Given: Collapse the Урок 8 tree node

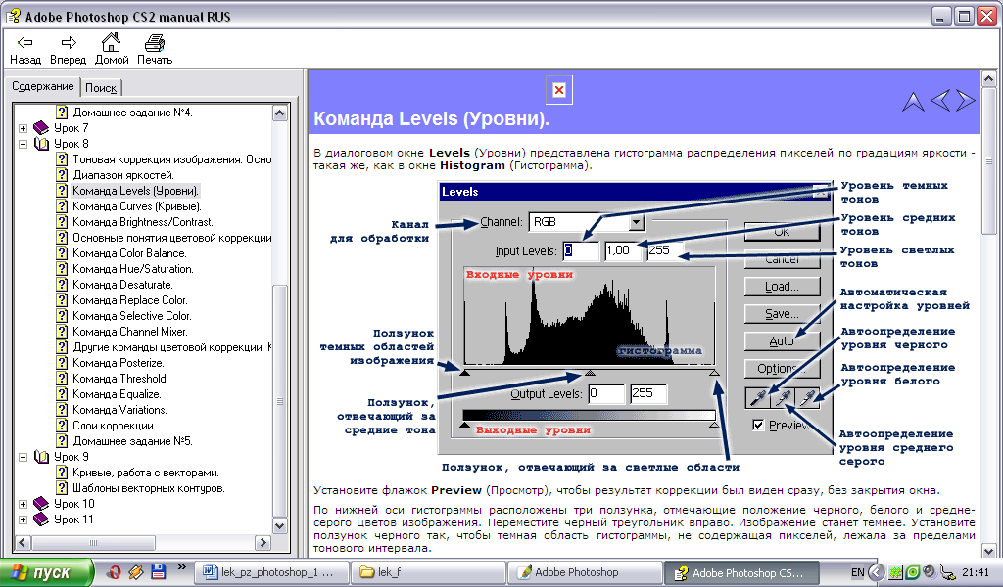Looking at the screenshot, I should point(24,145).
